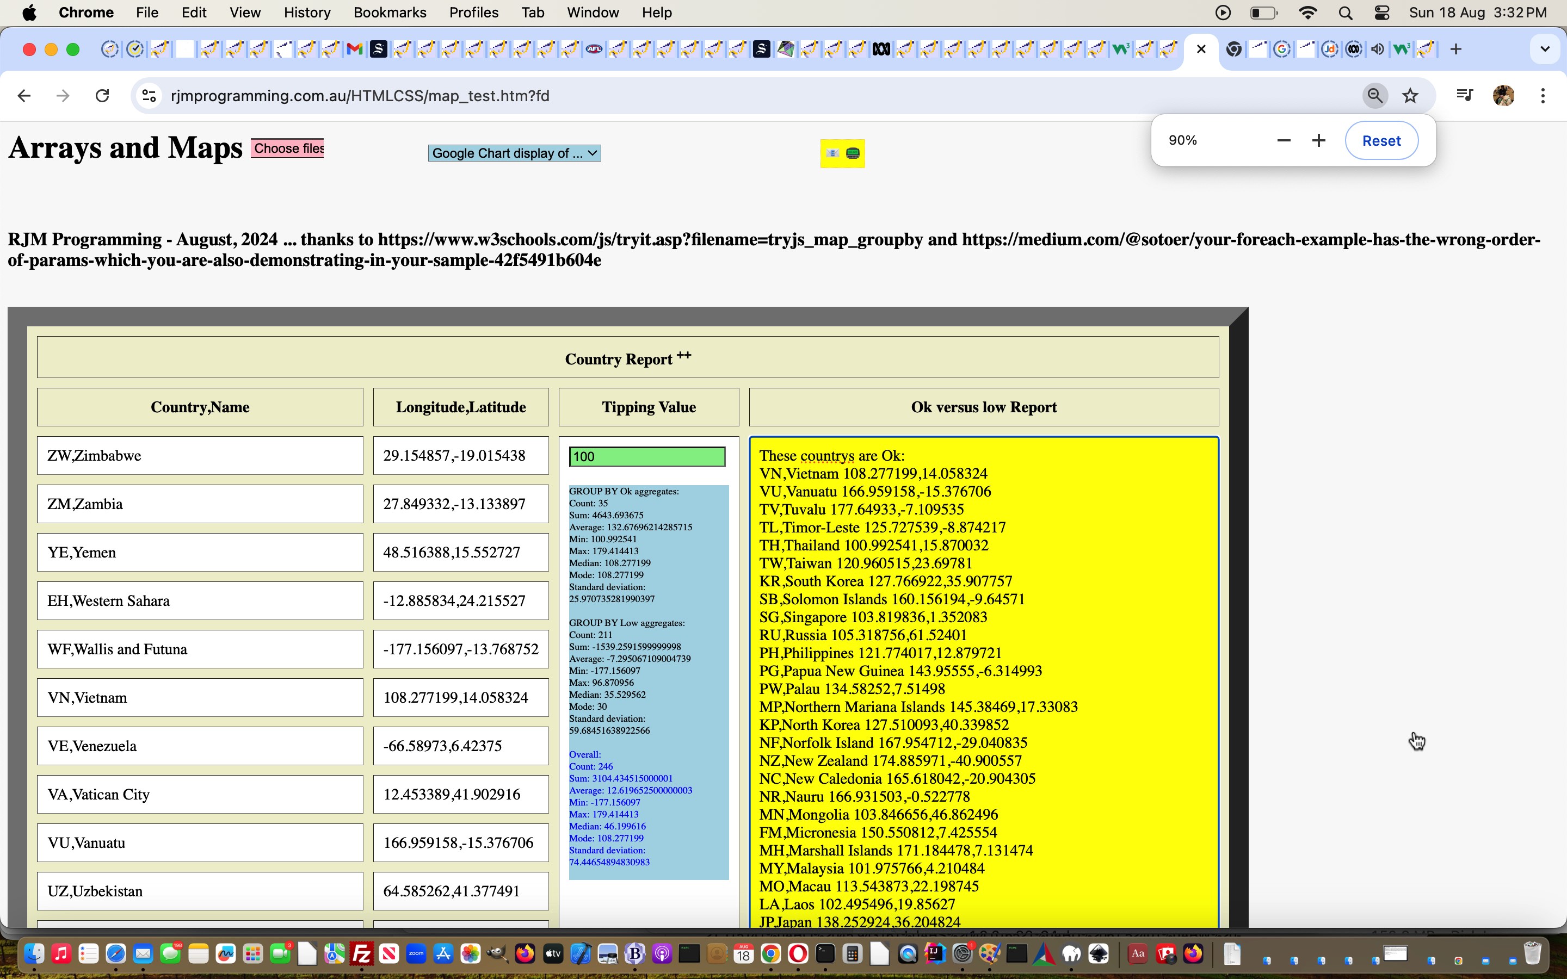Click the zoom magnifier icon in address bar
The width and height of the screenshot is (1567, 979).
(1375, 96)
